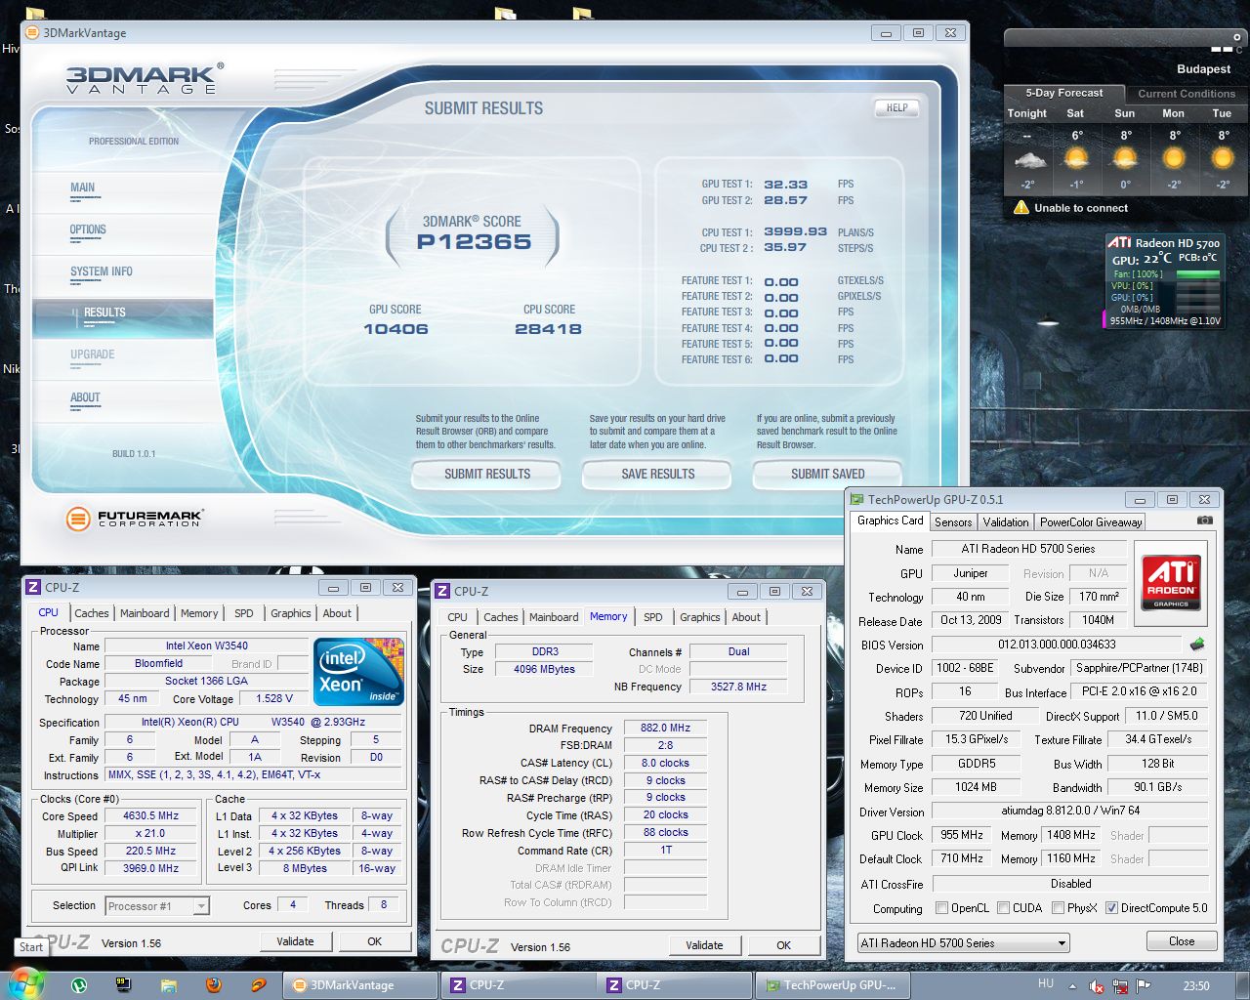Viewport: 1250px width, 1000px height.
Task: Click the ATI Radeon logo in GPU-Z
Action: pyautogui.click(x=1171, y=583)
